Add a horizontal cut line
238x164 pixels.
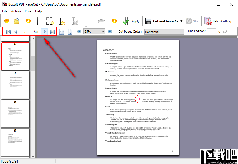click(49, 21)
